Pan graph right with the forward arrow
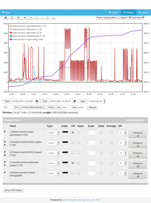Viewport: 151px width, 203px height. pos(53,17)
